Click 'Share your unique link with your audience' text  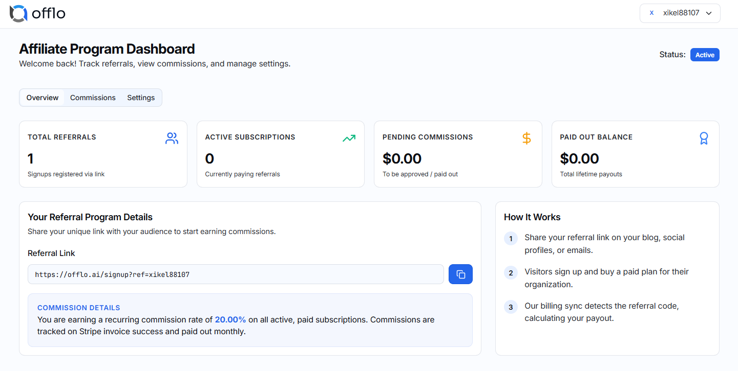152,231
